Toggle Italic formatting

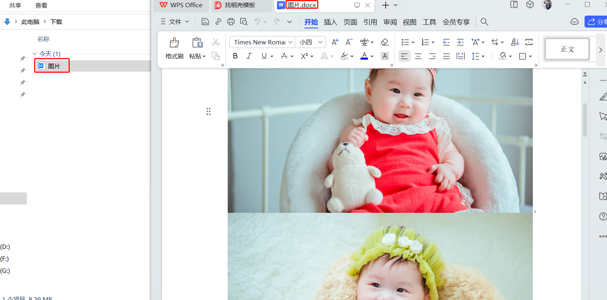tap(249, 56)
